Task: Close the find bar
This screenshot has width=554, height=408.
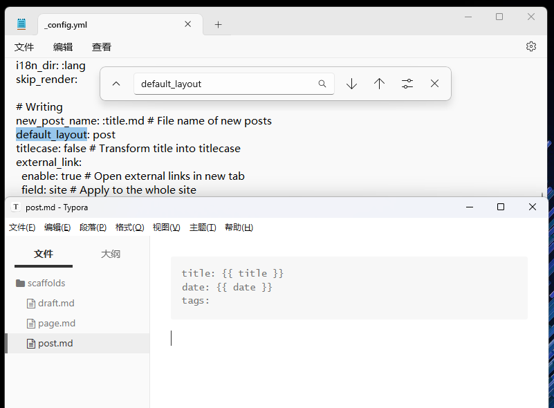Action: pos(434,84)
